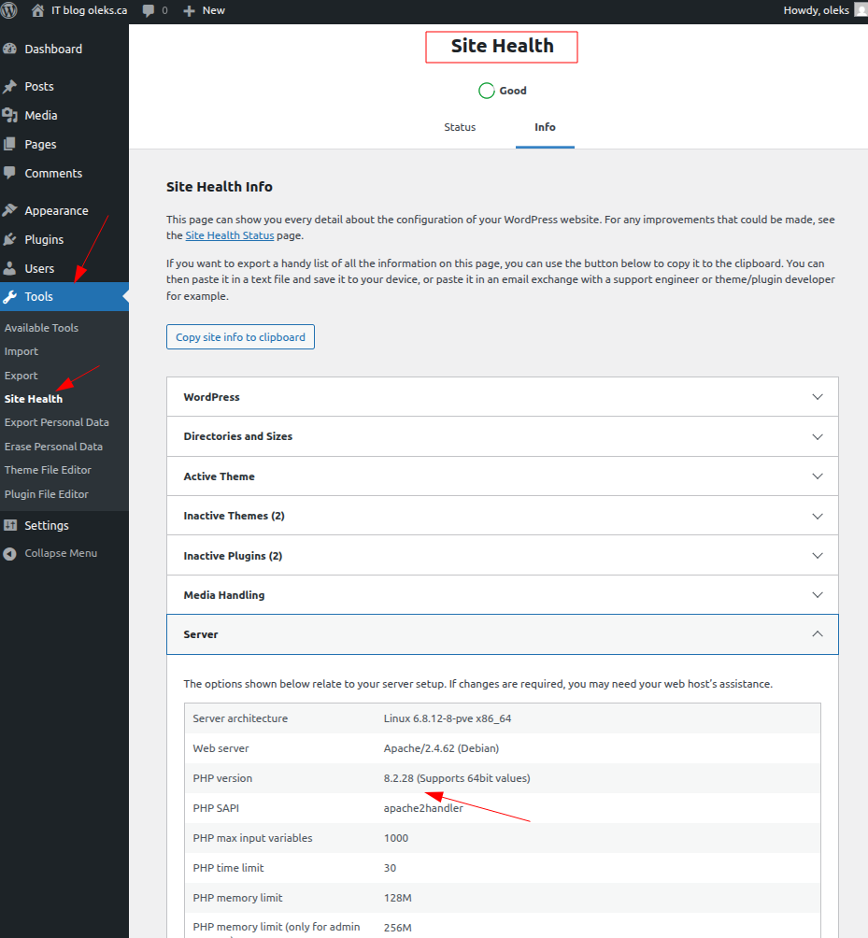Image resolution: width=868 pixels, height=938 pixels.
Task: Expand the Media Handling section
Action: click(x=503, y=594)
